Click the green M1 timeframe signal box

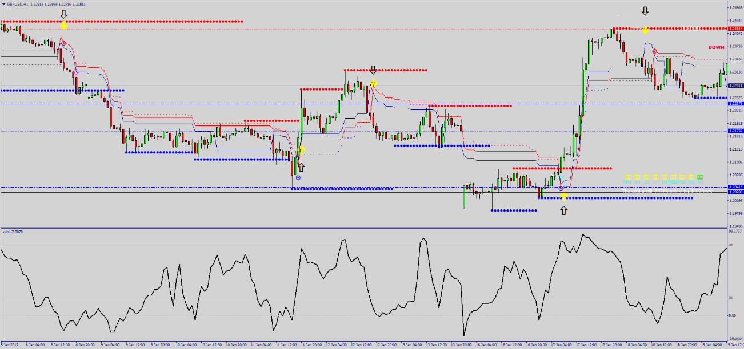pyautogui.click(x=700, y=177)
